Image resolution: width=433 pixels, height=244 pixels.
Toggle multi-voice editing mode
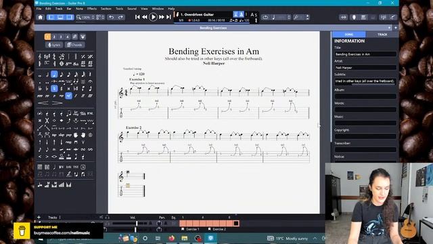tap(74, 37)
